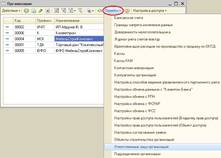Click the Префикс column header
This screenshot has height=158, width=221.
[x=45, y=21]
